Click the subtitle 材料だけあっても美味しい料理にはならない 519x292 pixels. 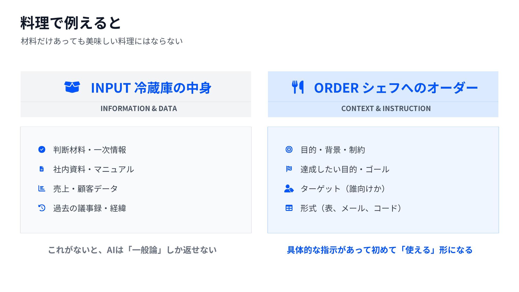102,41
